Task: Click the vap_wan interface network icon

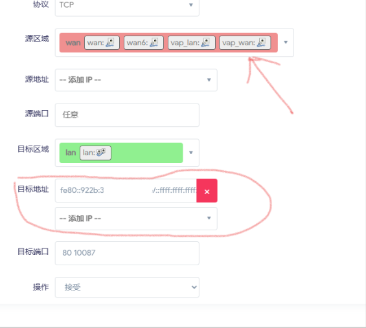Action: tap(261, 43)
